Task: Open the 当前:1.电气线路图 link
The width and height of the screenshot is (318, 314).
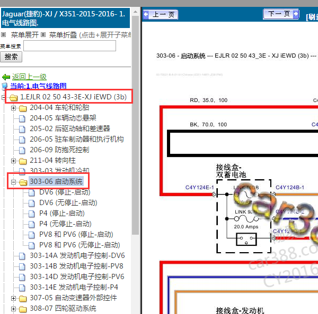Action: tap(38, 86)
